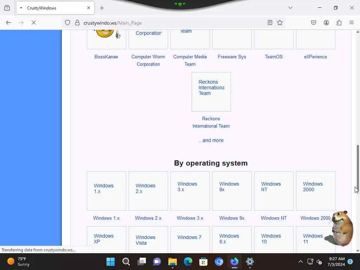This screenshot has height=270, width=360.
Task: Click the Windows 3.x thumbnail box
Action: (x=190, y=191)
